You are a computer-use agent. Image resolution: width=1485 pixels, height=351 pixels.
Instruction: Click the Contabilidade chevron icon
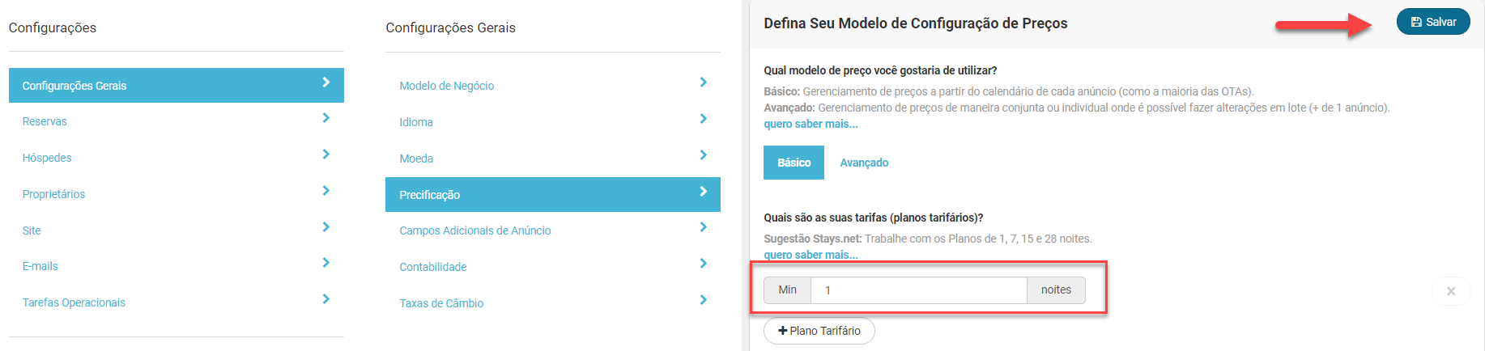703,264
